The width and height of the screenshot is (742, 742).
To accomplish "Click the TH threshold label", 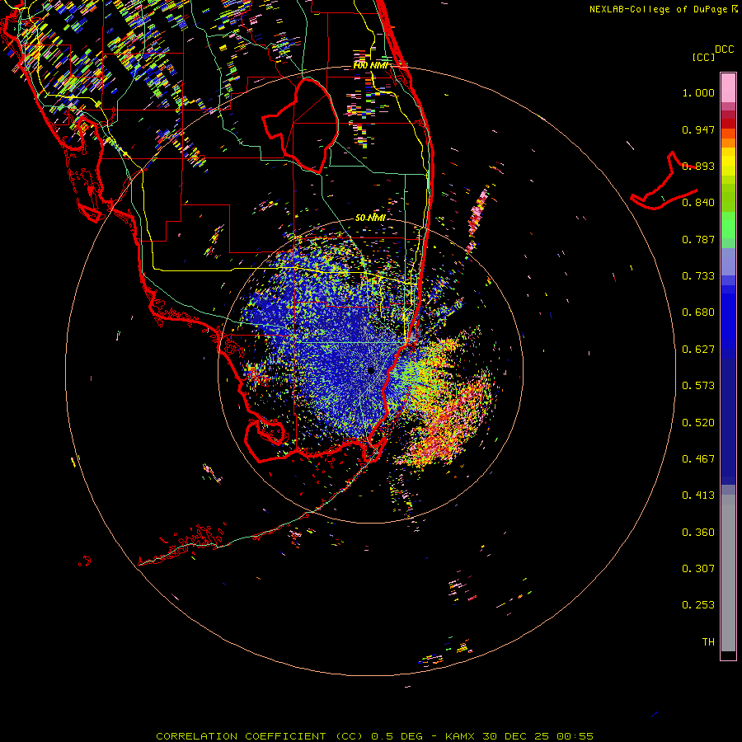I will point(708,642).
